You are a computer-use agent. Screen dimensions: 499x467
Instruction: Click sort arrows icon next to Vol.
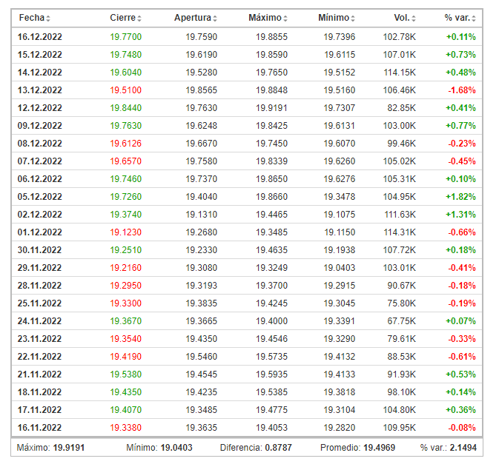tap(414, 19)
